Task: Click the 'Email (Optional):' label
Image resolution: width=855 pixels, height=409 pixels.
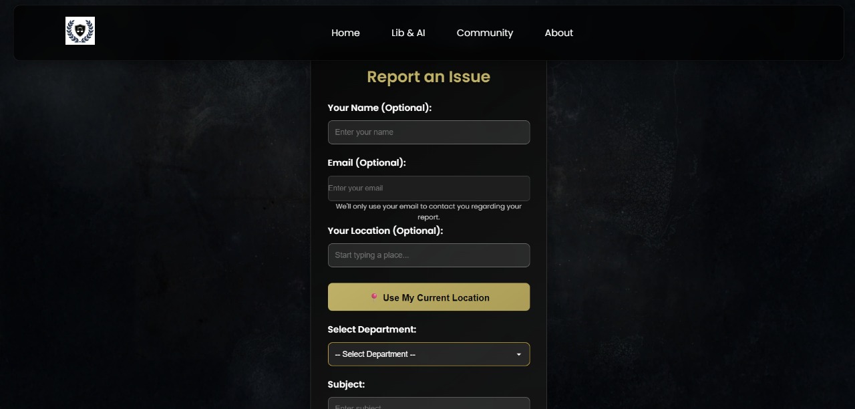Action: pos(366,162)
